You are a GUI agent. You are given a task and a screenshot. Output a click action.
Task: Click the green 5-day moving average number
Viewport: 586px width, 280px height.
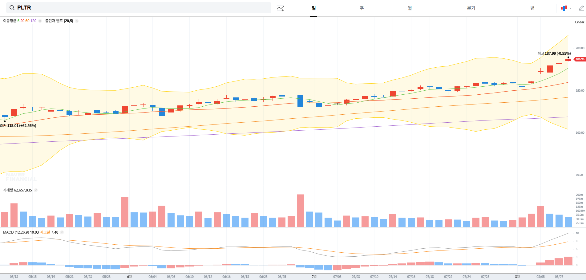(18, 21)
